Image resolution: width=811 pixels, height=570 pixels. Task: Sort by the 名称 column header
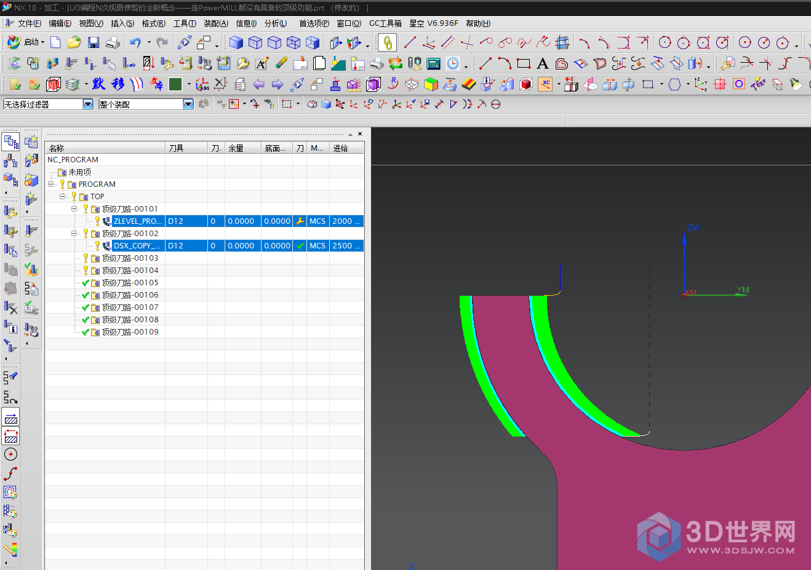(105, 148)
